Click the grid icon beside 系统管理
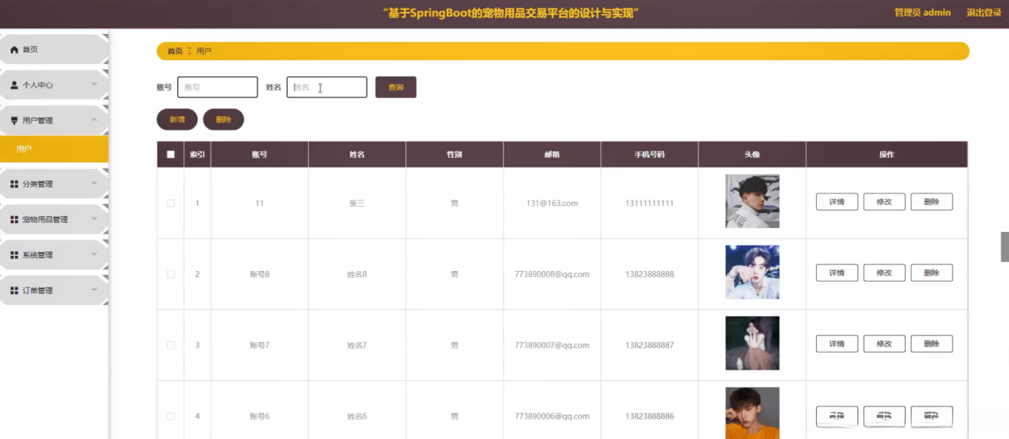1009x439 pixels. [14, 255]
